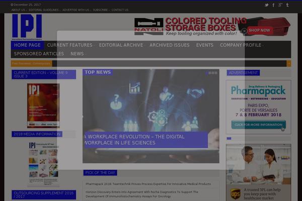
Task: Open the Google Plus social icon
Action: (x=280, y=5)
